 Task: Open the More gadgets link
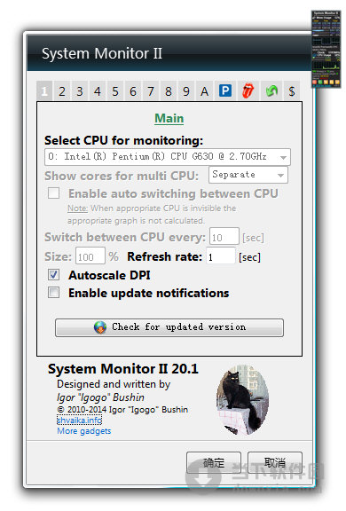point(84,431)
